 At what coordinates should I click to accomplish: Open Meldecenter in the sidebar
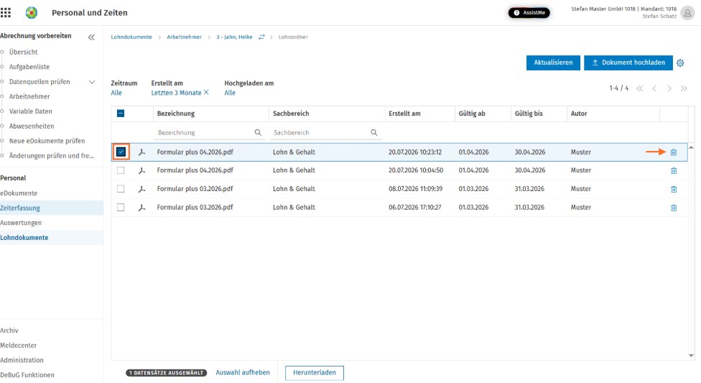pos(19,346)
